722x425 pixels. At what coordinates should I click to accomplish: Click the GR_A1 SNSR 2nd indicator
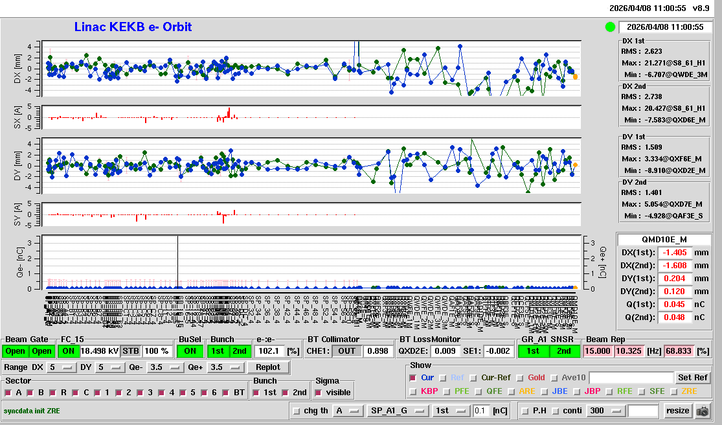click(x=565, y=351)
